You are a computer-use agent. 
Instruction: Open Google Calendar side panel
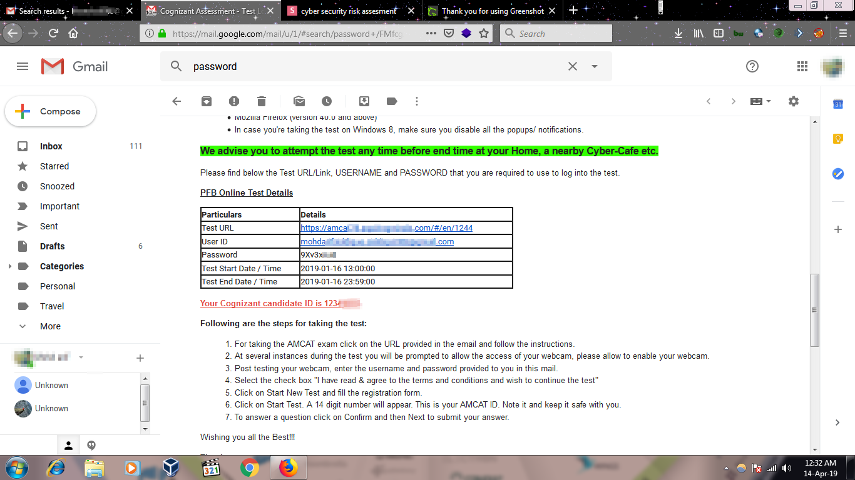click(x=838, y=104)
